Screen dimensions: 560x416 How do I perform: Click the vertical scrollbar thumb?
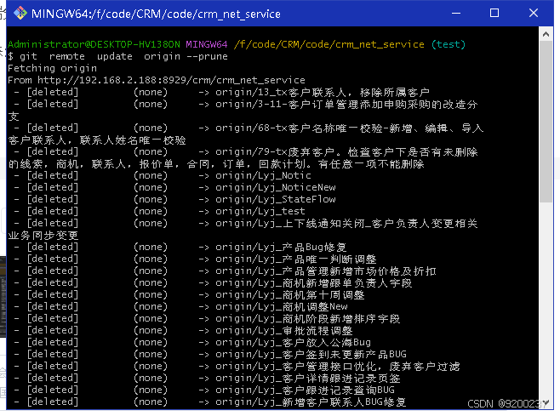[x=546, y=122]
